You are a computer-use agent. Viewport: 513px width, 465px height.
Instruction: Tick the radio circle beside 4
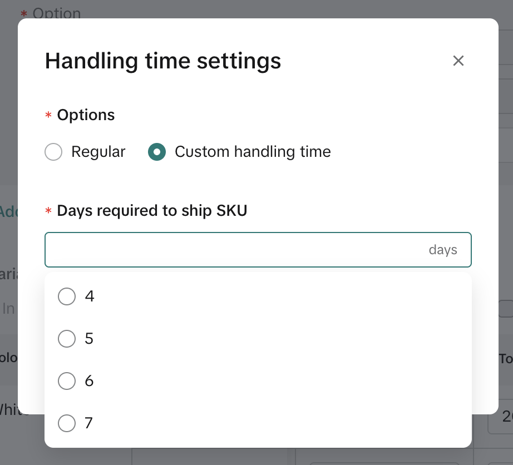tap(67, 296)
